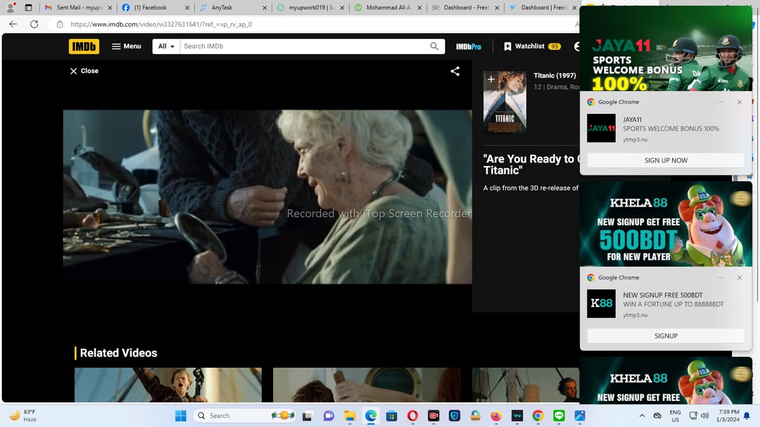
Task: Expand the All search category dropdown
Action: 166,46
